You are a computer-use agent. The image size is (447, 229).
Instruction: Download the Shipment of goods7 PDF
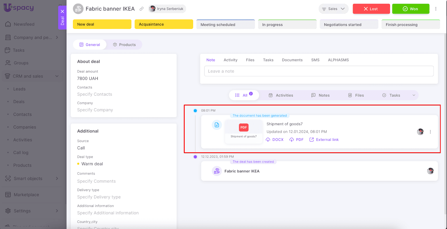tap(296, 140)
